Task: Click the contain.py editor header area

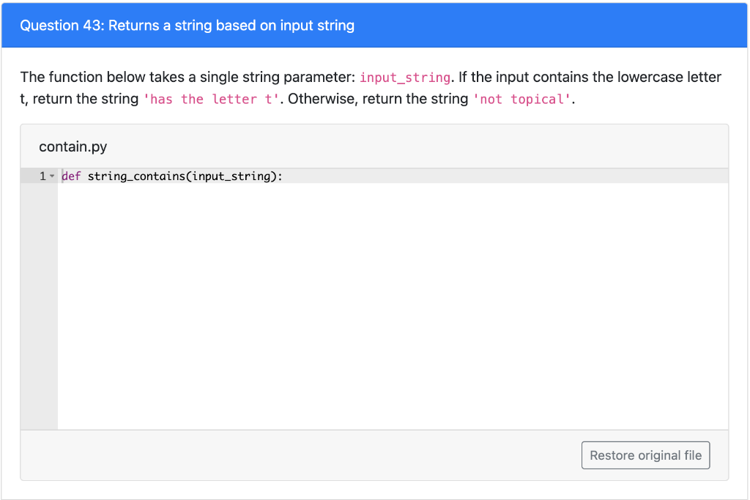Action: click(366, 146)
